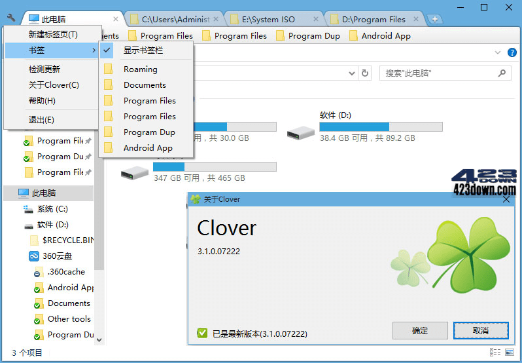
Task: Open Program Dup bookmark in submenu
Action: (x=147, y=132)
